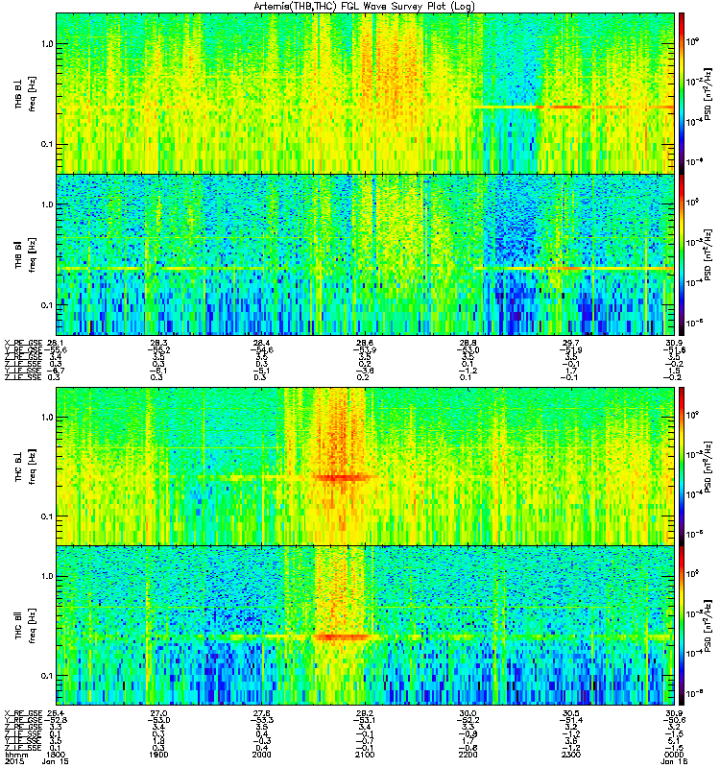Click the 'PSD [nT²/Hz]' label of the THB B⊥ panel
The width and height of the screenshot is (720, 768).
(708, 93)
